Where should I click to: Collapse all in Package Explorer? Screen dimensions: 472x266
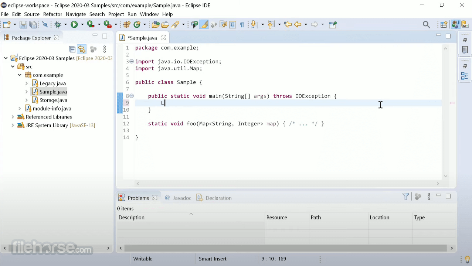(x=72, y=49)
